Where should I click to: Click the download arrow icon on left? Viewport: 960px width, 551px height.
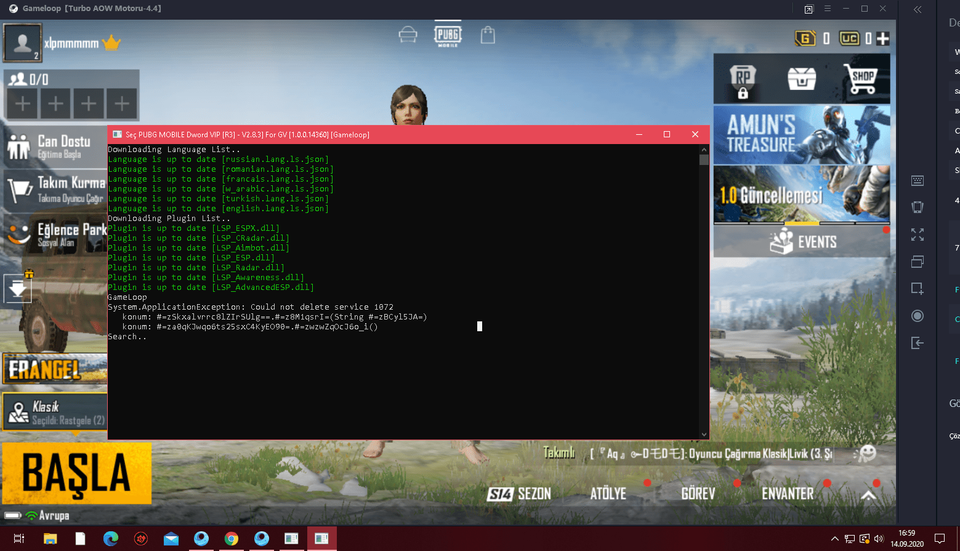(17, 288)
